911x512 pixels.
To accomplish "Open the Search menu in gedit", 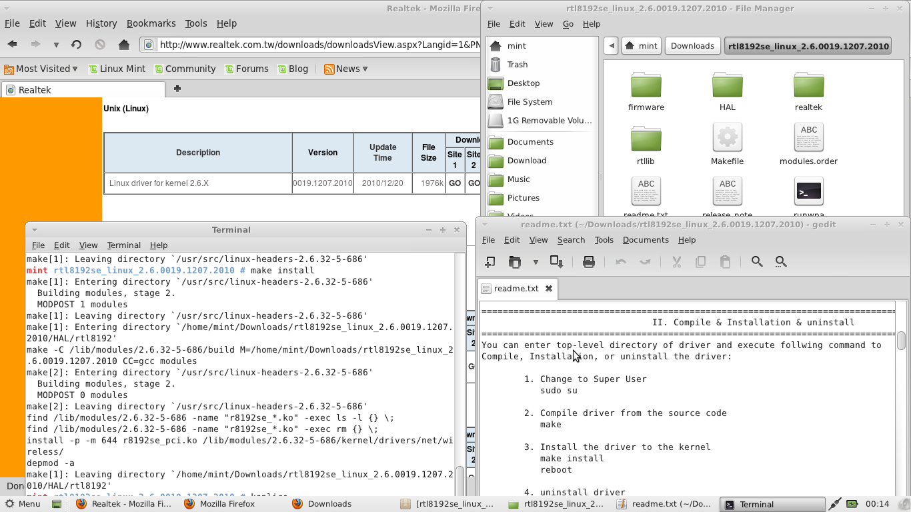I will coord(571,240).
